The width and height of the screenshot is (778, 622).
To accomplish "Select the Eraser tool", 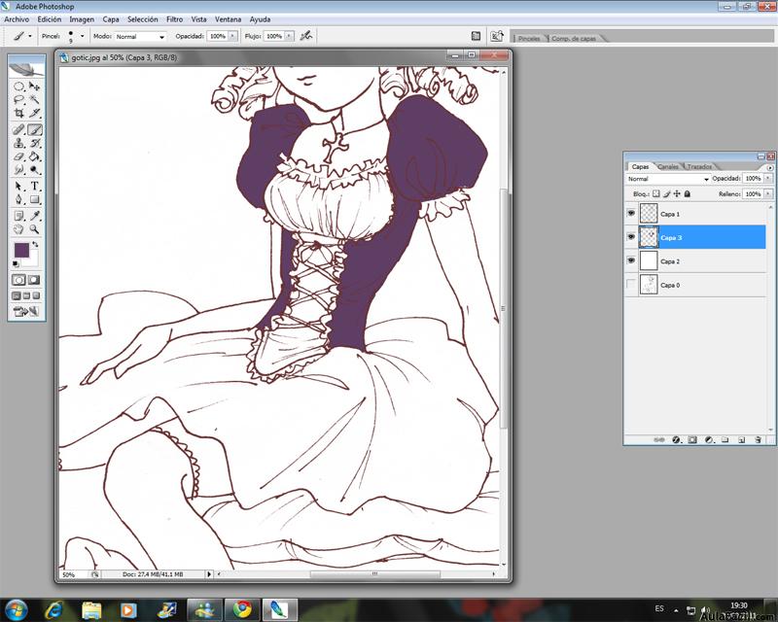I will pos(18,156).
